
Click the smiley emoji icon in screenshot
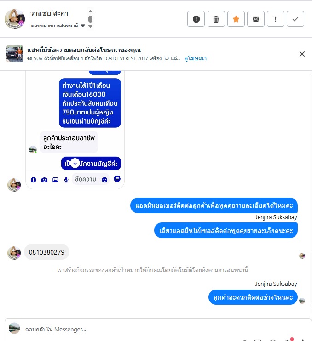[x=104, y=180]
